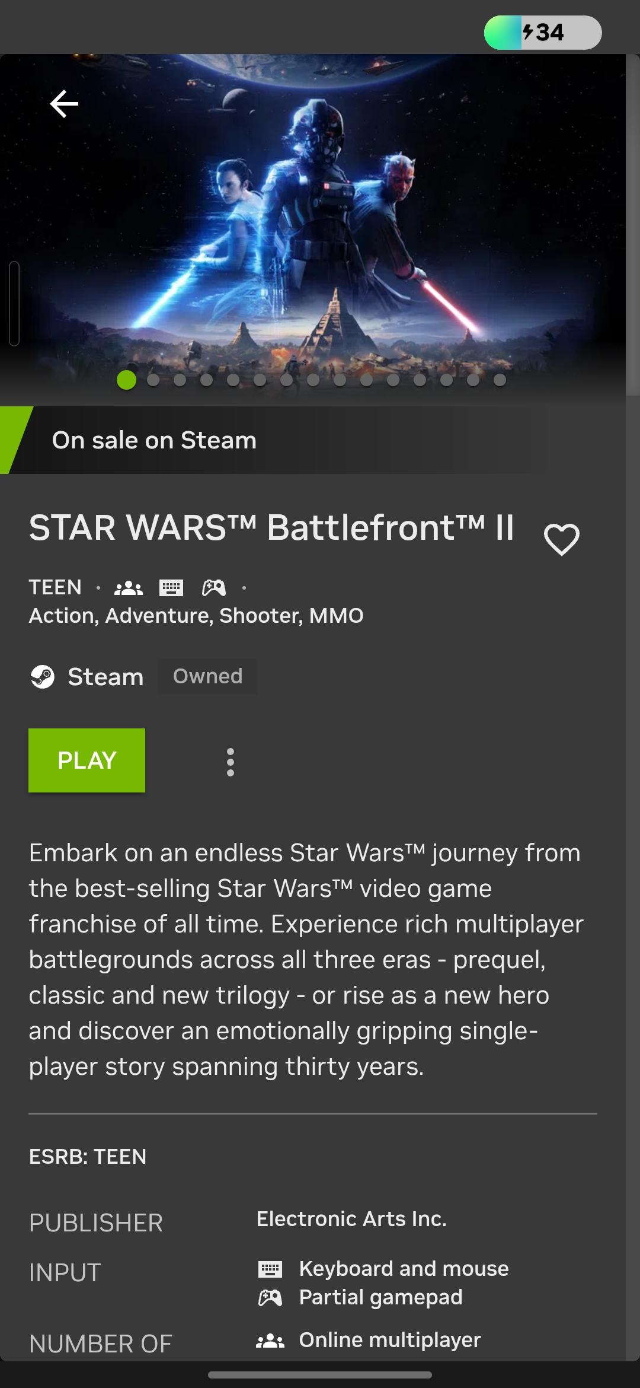Jump to the last carousel dot
This screenshot has height=1388, width=640.
click(x=500, y=380)
